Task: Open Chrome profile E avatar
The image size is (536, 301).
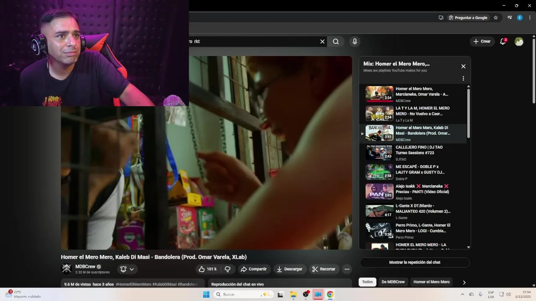Action: (520, 18)
